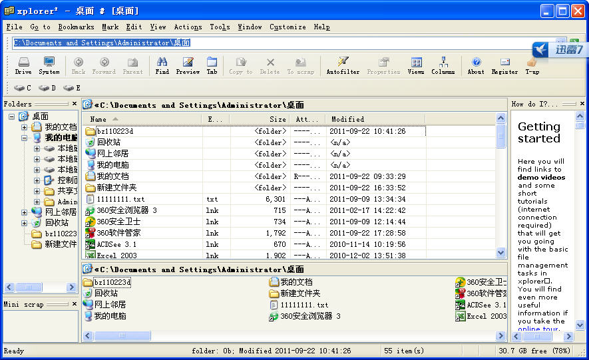
Task: Click the 55 item(s) status entry
Action: [404, 351]
